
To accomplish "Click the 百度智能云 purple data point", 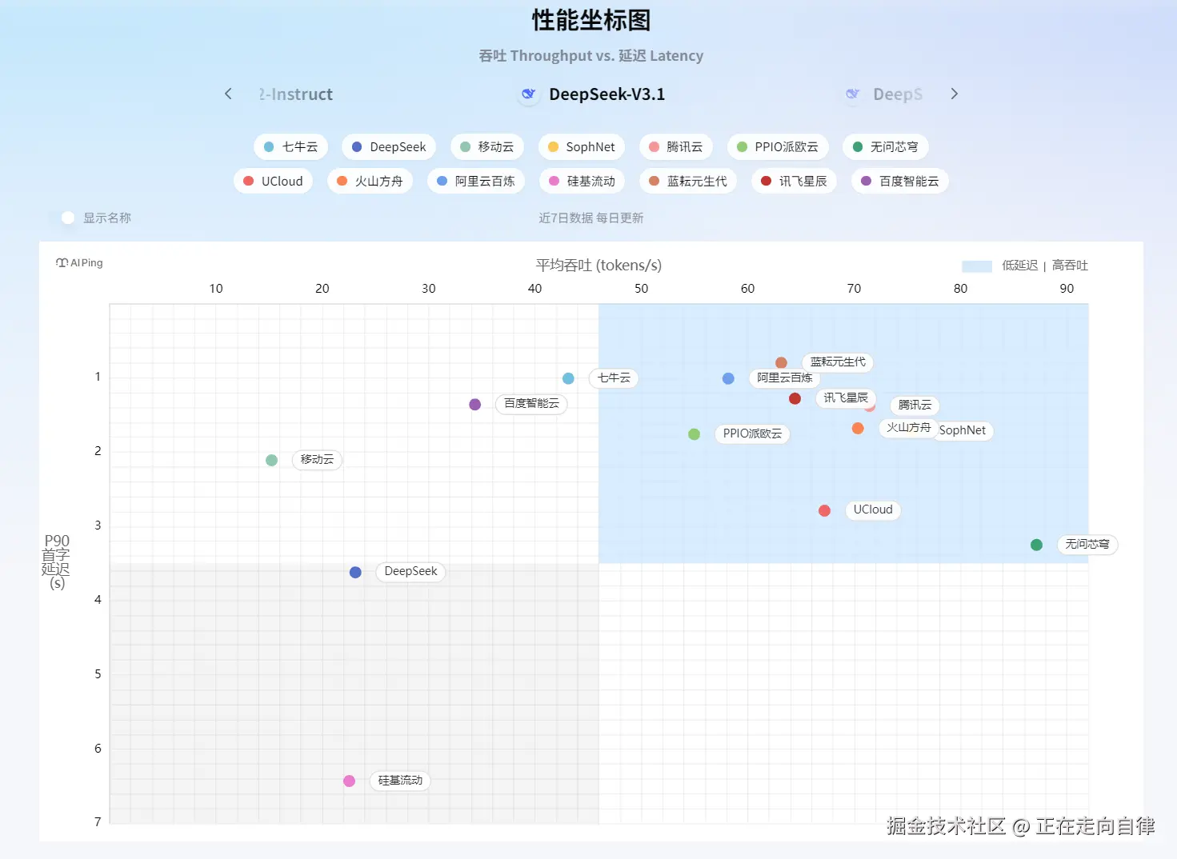I will pos(475,405).
